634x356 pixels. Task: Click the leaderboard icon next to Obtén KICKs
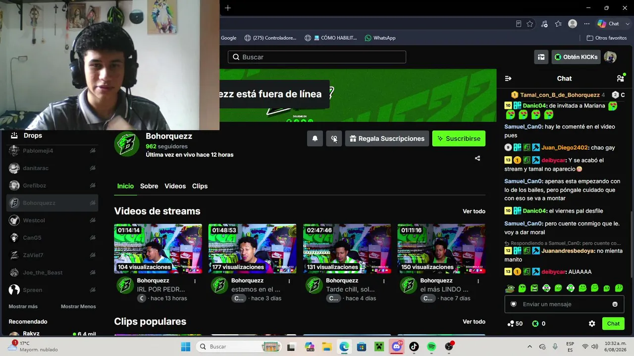tap(541, 57)
